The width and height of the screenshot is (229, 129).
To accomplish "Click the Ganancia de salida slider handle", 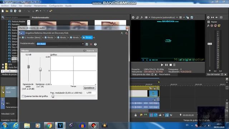I will coord(29,67).
